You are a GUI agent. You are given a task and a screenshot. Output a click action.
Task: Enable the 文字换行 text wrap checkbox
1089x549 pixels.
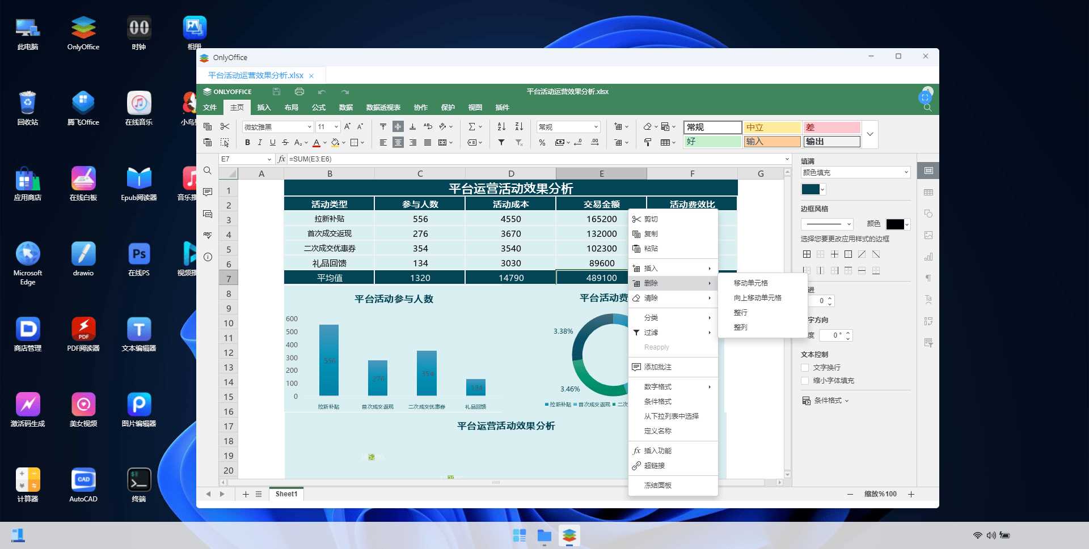tap(804, 368)
